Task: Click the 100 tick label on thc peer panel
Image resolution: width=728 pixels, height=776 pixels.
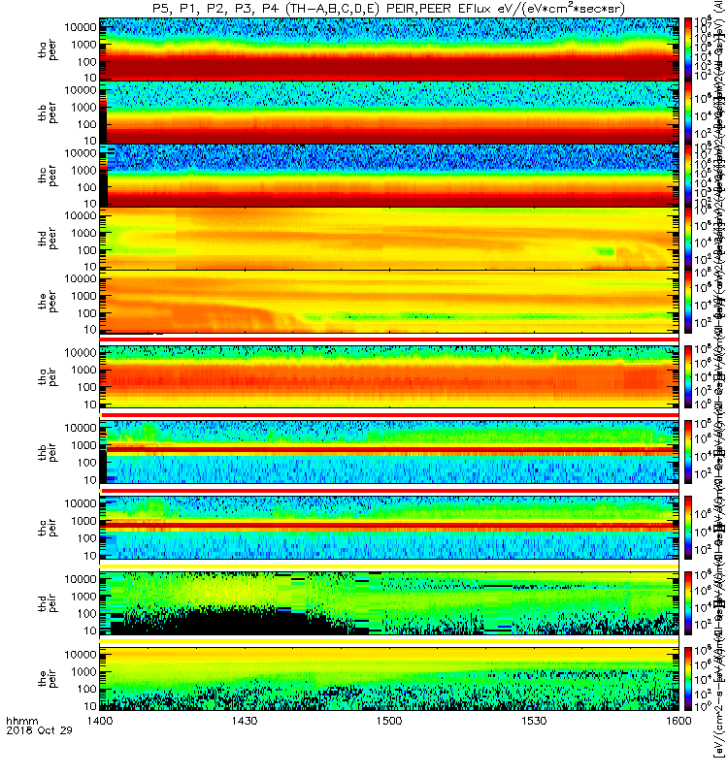Action: 86,187
